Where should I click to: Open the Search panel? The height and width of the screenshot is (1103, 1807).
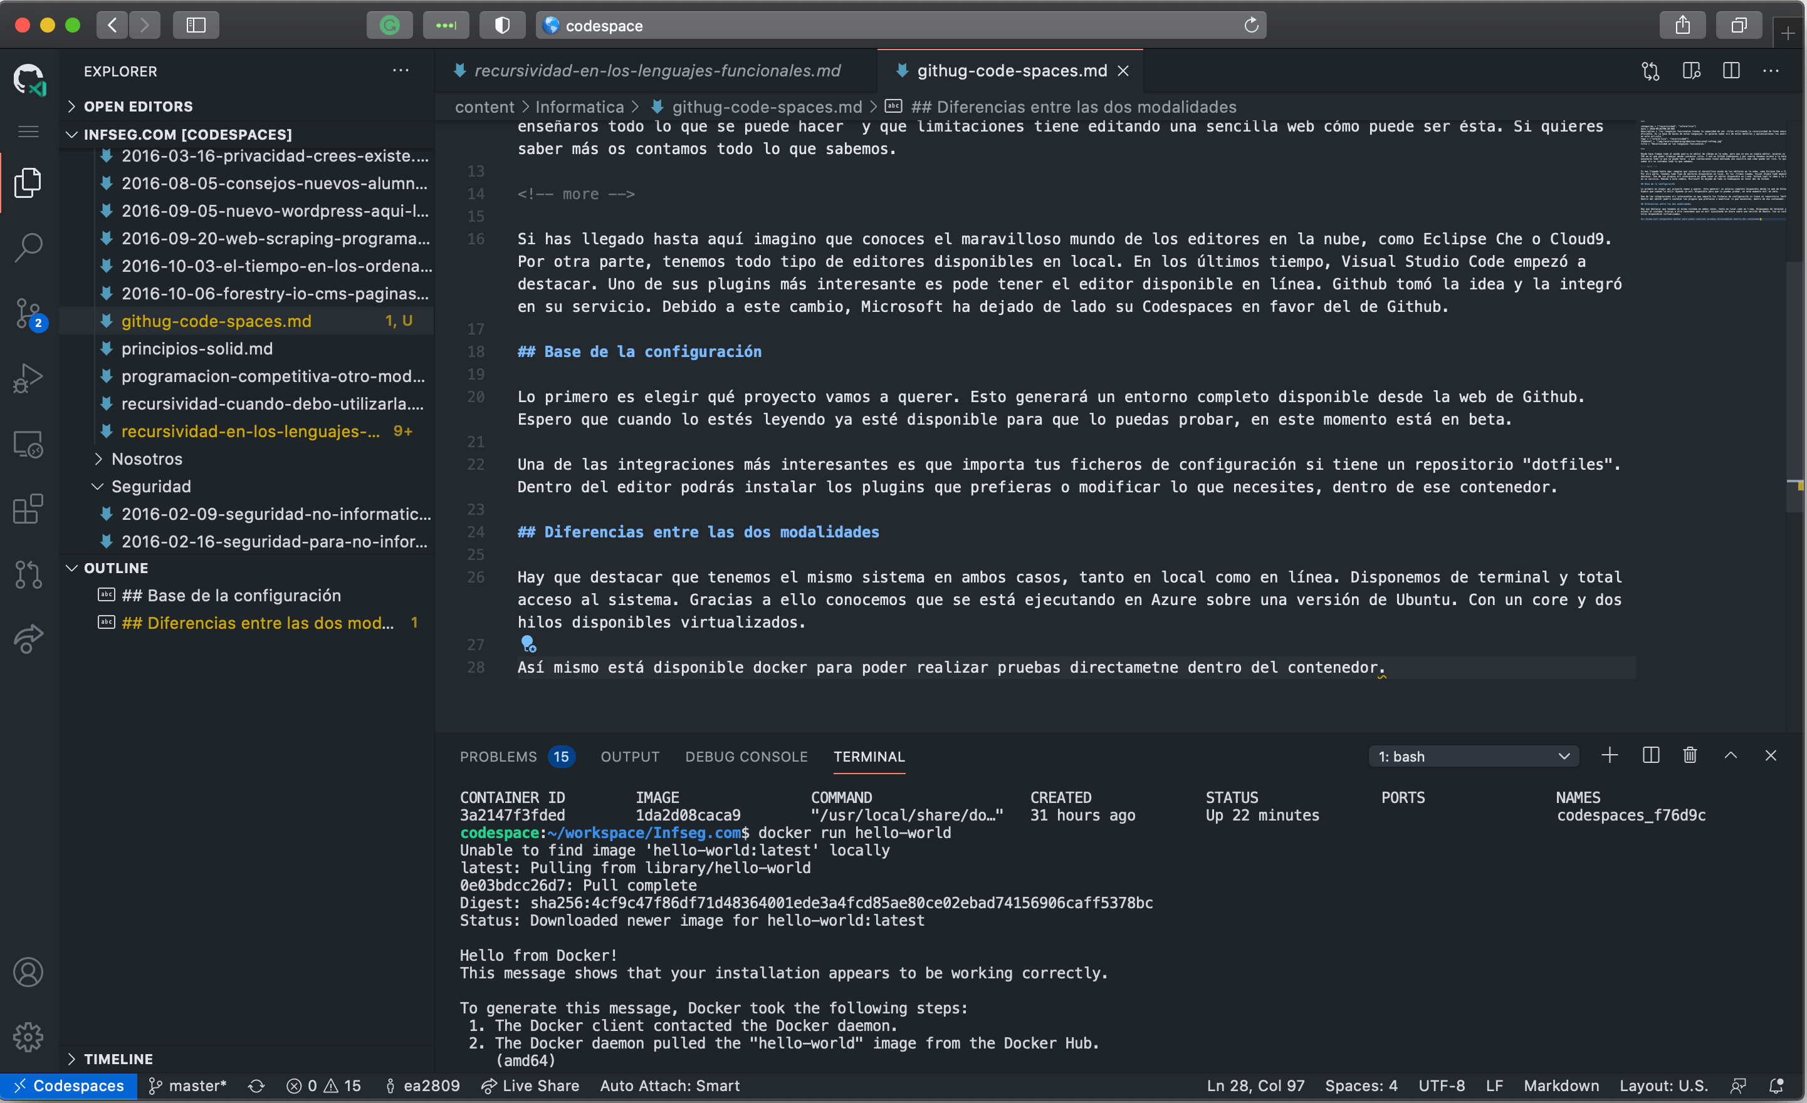click(x=28, y=247)
